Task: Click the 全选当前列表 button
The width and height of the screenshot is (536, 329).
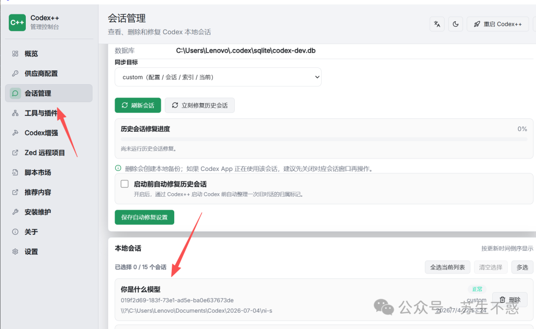Action: (x=448, y=267)
